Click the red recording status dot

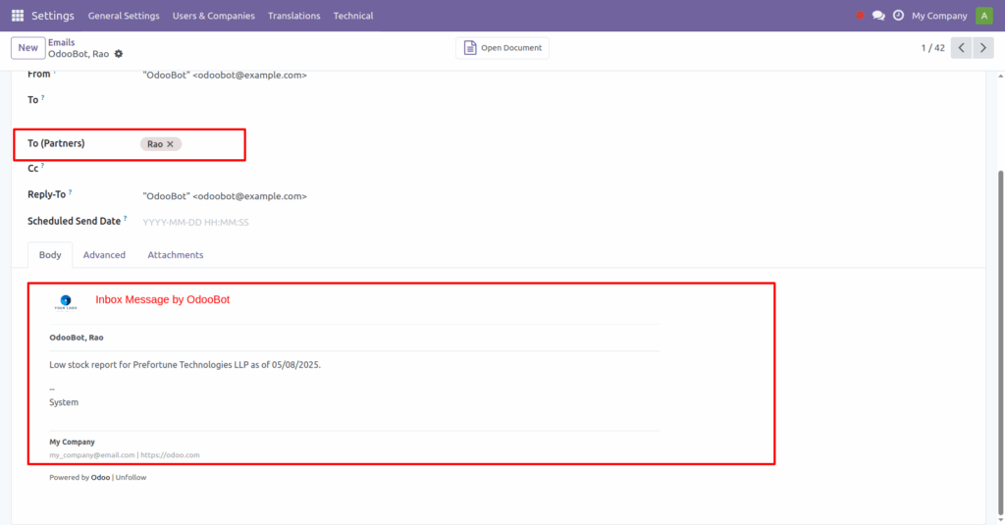tap(860, 16)
